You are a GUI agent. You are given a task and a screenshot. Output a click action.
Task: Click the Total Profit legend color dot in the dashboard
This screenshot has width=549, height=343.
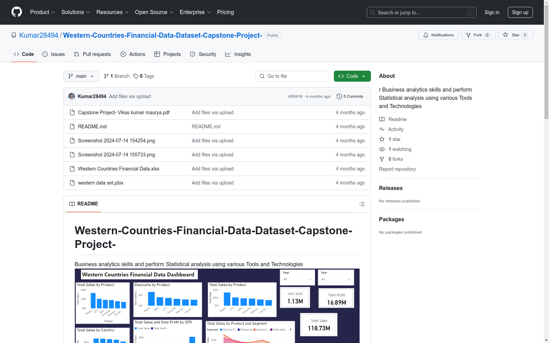tap(152, 328)
